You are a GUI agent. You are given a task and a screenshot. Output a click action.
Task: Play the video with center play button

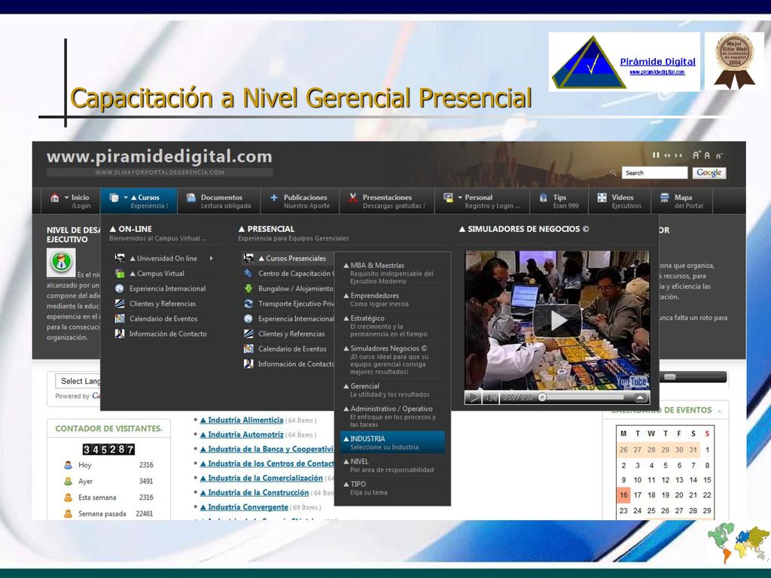557,321
